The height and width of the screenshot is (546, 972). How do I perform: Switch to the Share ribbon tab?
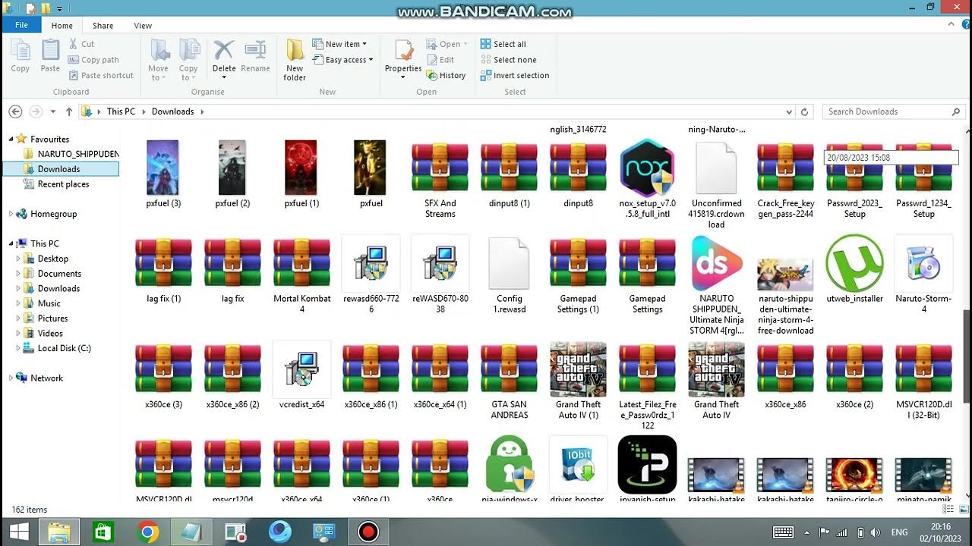(103, 26)
